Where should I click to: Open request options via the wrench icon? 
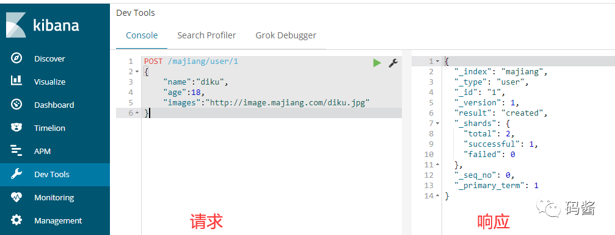(x=393, y=63)
